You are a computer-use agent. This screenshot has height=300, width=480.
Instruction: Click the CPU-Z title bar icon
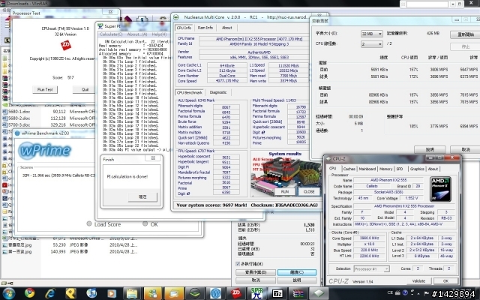pyautogui.click(x=328, y=158)
